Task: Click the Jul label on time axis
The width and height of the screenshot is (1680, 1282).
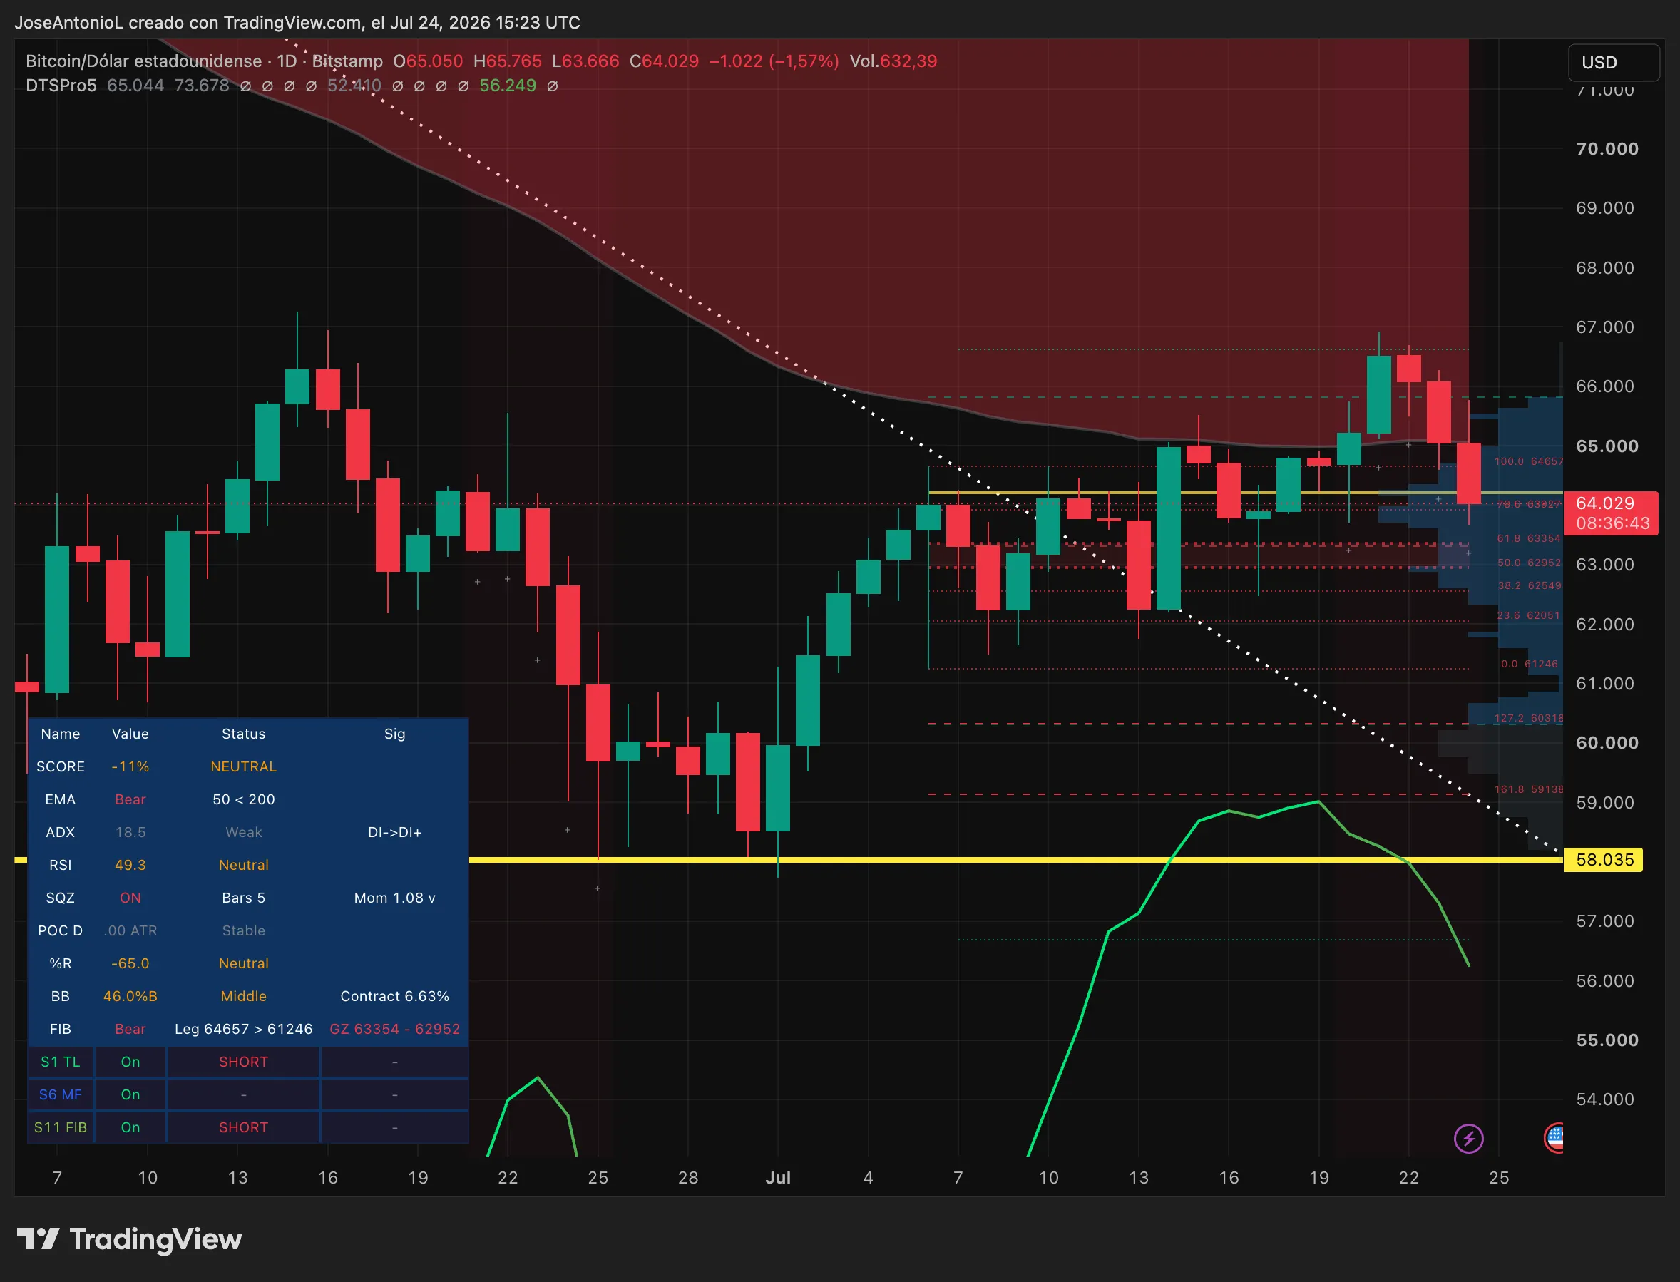Action: click(x=778, y=1178)
